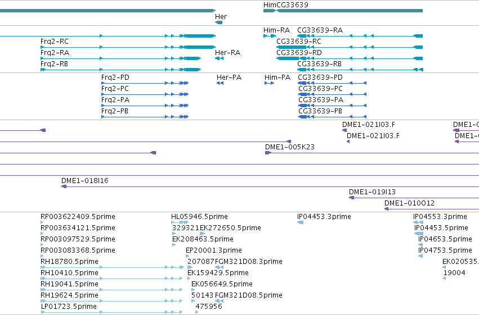The image size is (479, 315).
Task: Select the IP04753.5prime EST label
Action: [445, 250]
